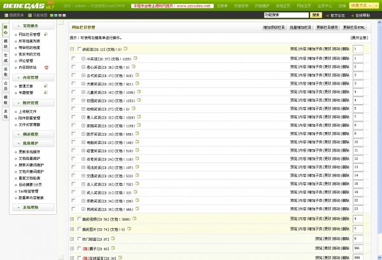
Task: Click note icon on ID:37 row
Action: click(136, 58)
